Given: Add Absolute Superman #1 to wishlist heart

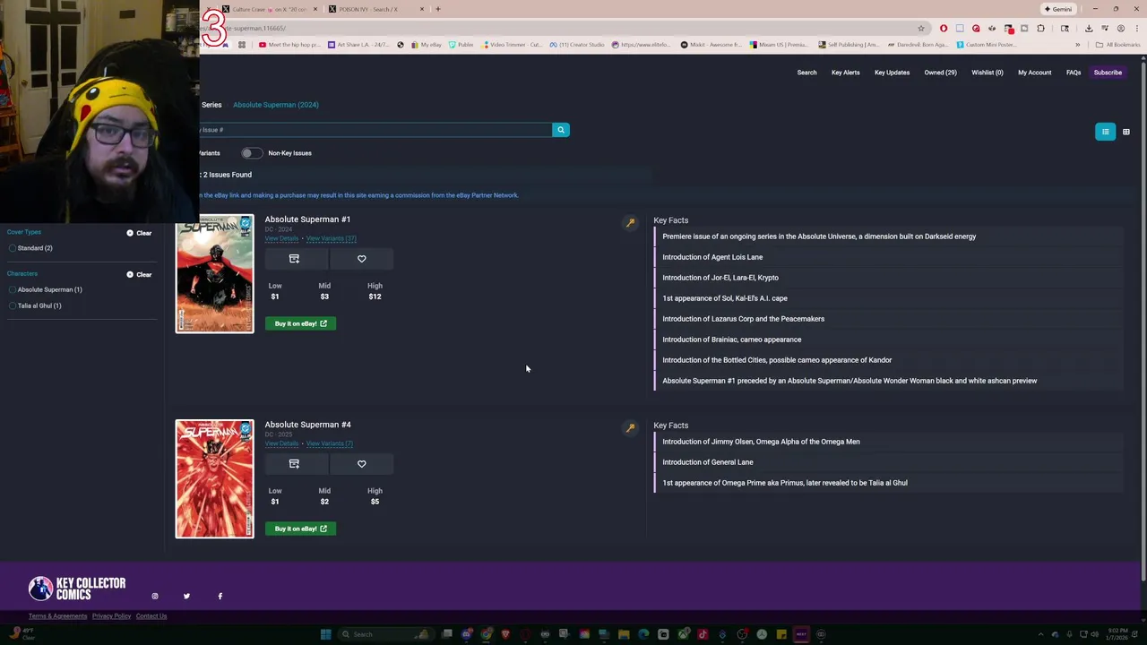Looking at the screenshot, I should point(362,259).
